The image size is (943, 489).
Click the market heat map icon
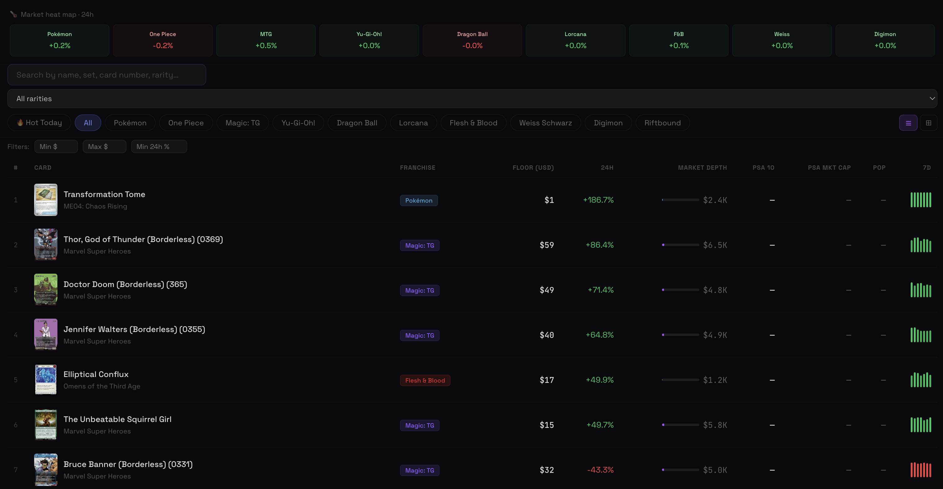14,14
